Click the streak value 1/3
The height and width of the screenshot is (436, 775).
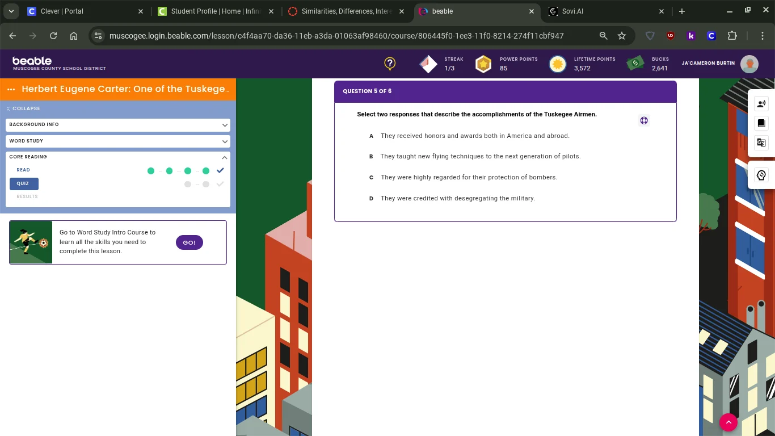coord(449,68)
